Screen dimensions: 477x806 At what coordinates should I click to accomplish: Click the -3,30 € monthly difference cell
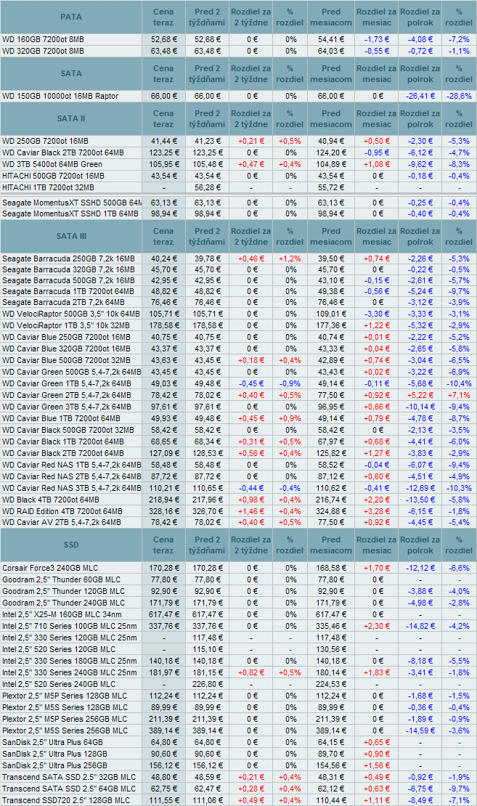coord(377,314)
